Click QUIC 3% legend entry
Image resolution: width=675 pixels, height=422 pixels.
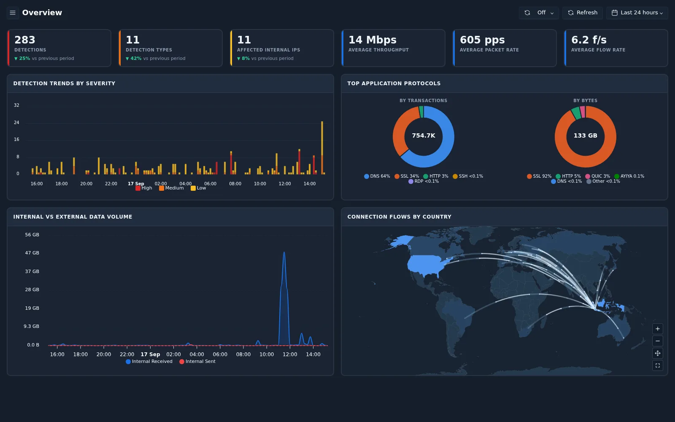(598, 176)
